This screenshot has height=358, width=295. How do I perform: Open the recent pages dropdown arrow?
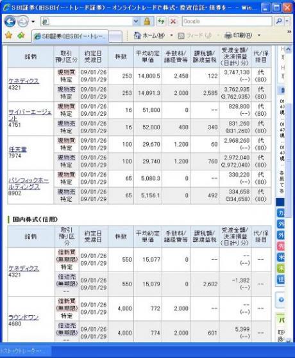coord(33,22)
